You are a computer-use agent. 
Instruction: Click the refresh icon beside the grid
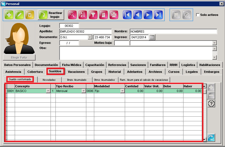[211, 138]
